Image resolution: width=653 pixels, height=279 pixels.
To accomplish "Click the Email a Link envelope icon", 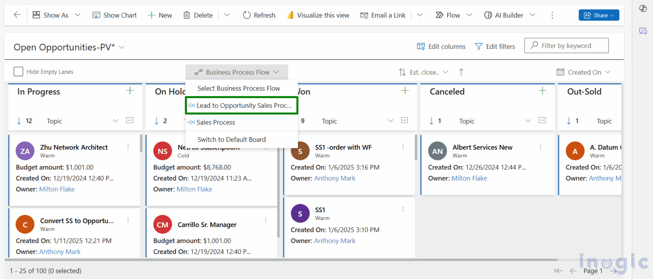I will [x=364, y=15].
